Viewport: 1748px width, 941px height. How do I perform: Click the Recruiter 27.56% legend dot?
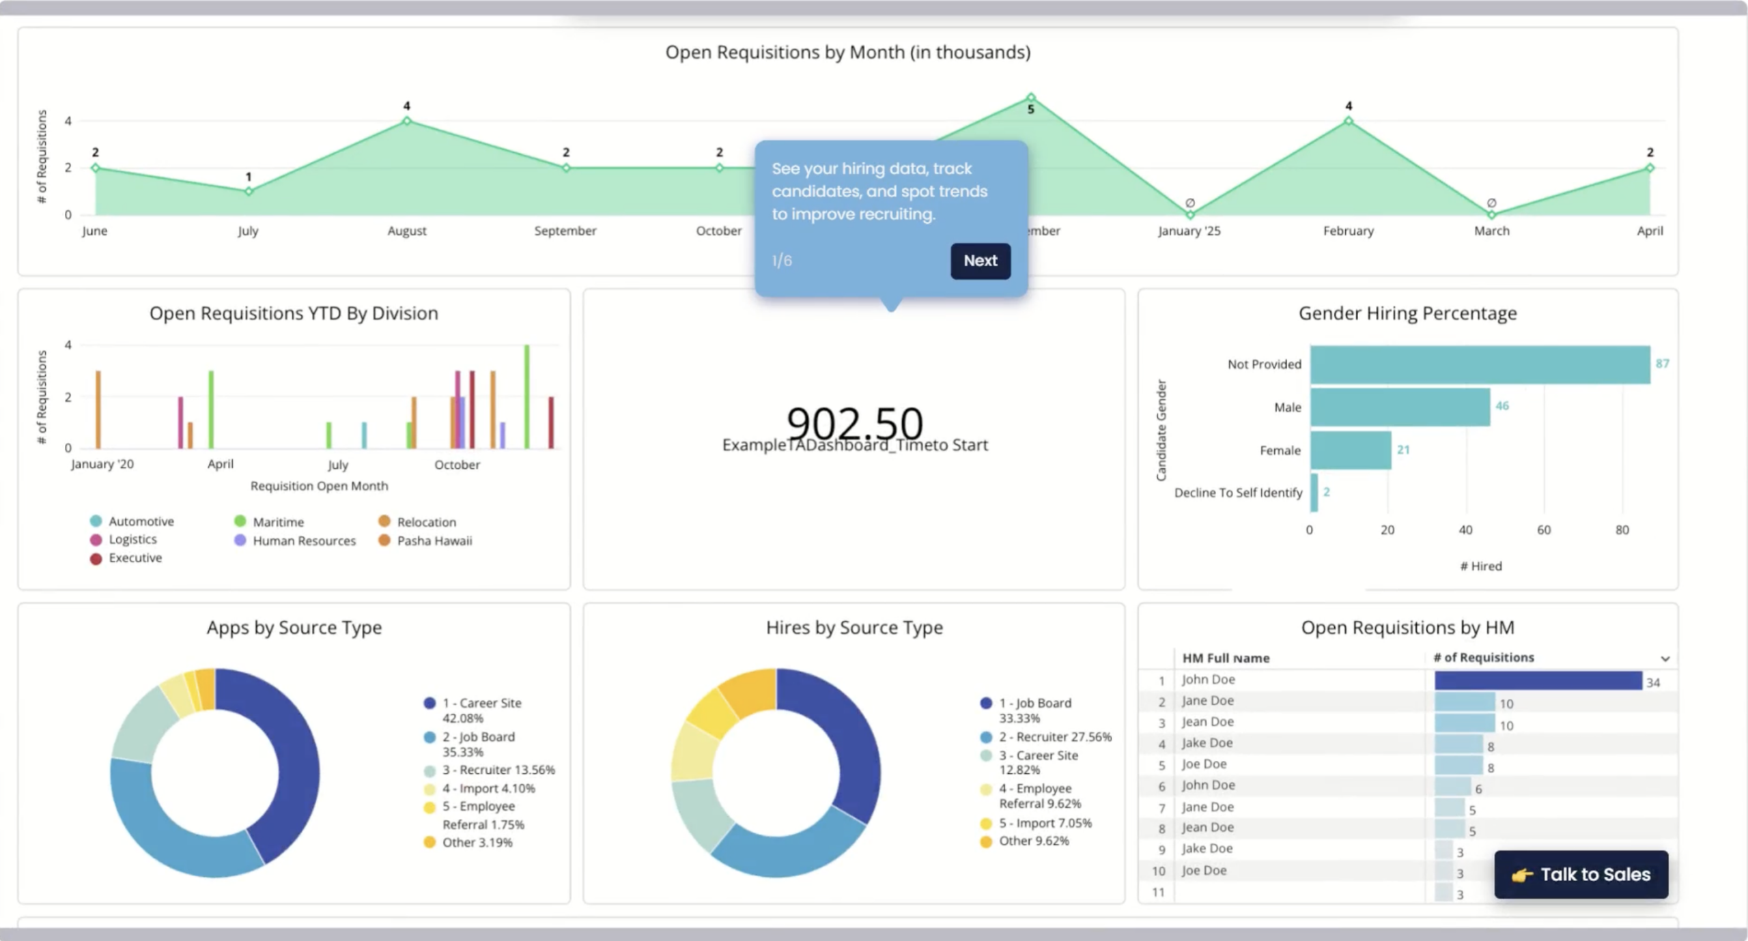(986, 737)
